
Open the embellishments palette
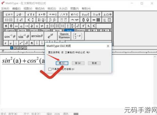[31, 15]
